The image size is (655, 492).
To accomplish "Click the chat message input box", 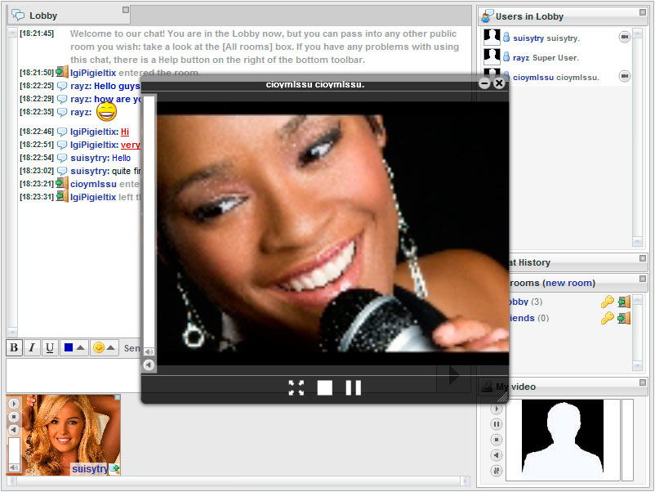I will coord(74,374).
